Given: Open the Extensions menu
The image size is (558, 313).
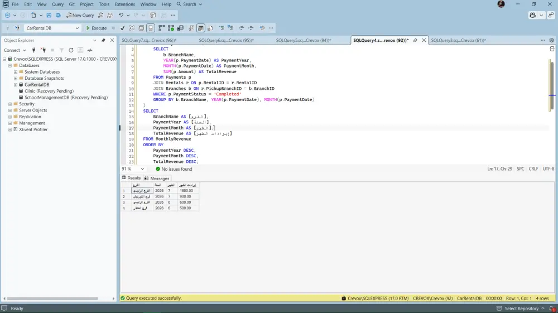Looking at the screenshot, I should click(124, 4).
